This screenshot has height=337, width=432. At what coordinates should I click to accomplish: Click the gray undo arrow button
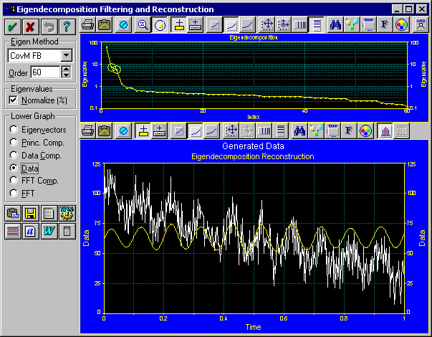pos(49,27)
